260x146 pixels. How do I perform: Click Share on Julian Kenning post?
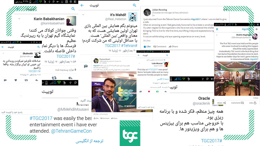pyautogui.click(x=173, y=47)
